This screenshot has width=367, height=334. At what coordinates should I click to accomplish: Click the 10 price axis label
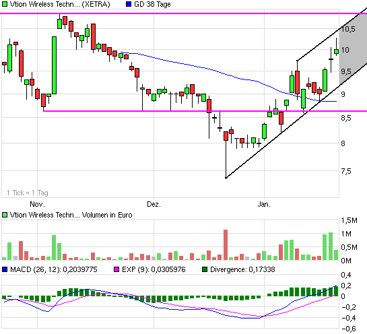point(345,50)
